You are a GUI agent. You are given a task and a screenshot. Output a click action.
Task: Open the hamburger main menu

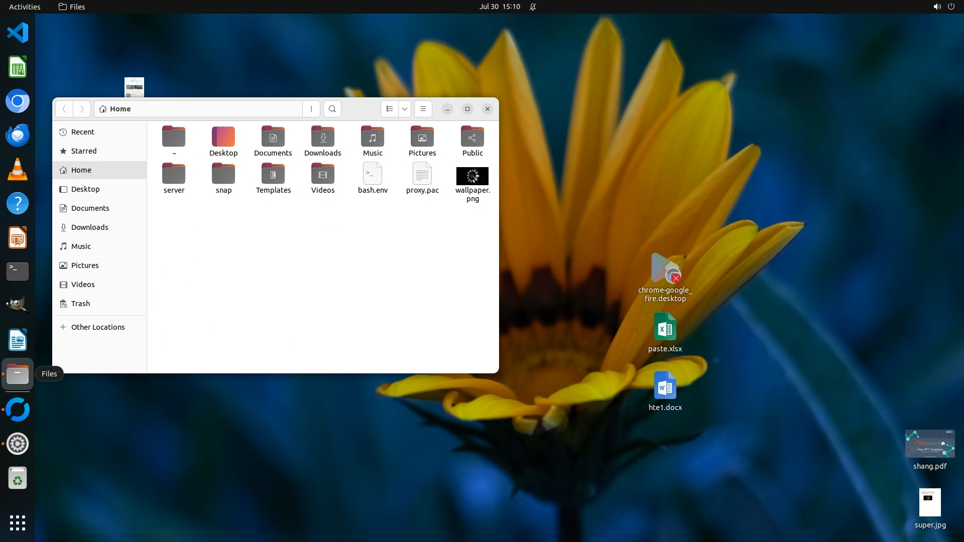[x=423, y=109]
